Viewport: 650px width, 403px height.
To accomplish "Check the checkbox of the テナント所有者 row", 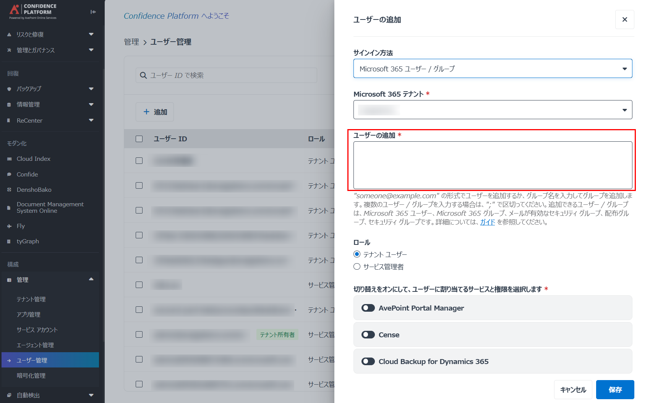I will click(139, 334).
